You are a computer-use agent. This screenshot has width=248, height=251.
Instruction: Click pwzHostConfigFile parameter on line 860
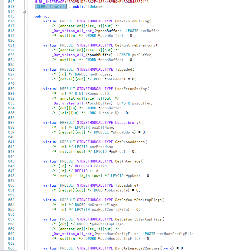pos(175,234)
